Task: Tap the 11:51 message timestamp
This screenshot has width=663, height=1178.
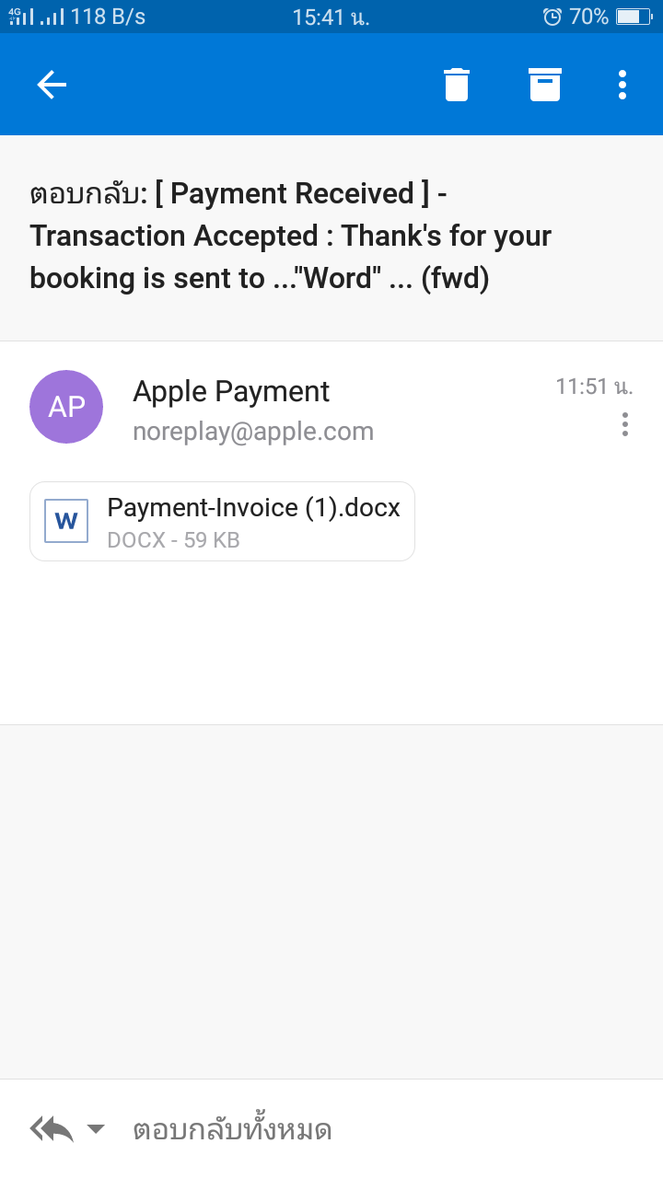Action: pos(594,387)
